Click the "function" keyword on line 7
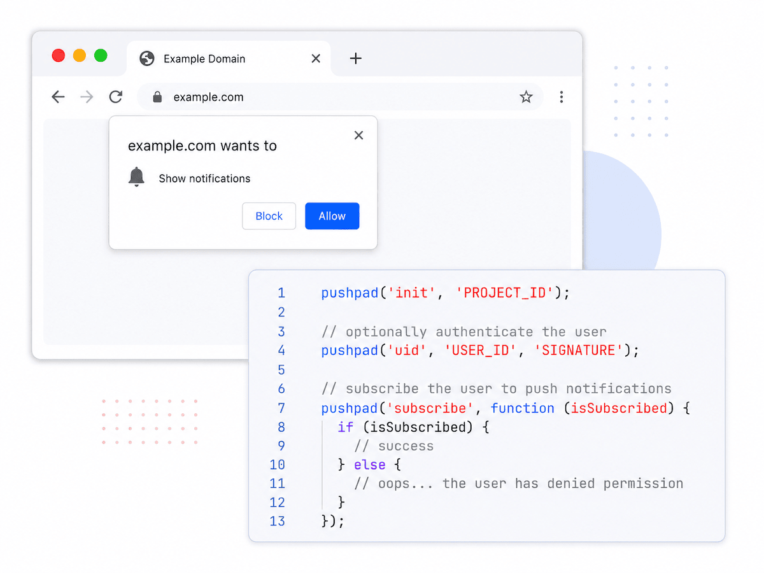This screenshot has height=573, width=764. tap(523, 407)
